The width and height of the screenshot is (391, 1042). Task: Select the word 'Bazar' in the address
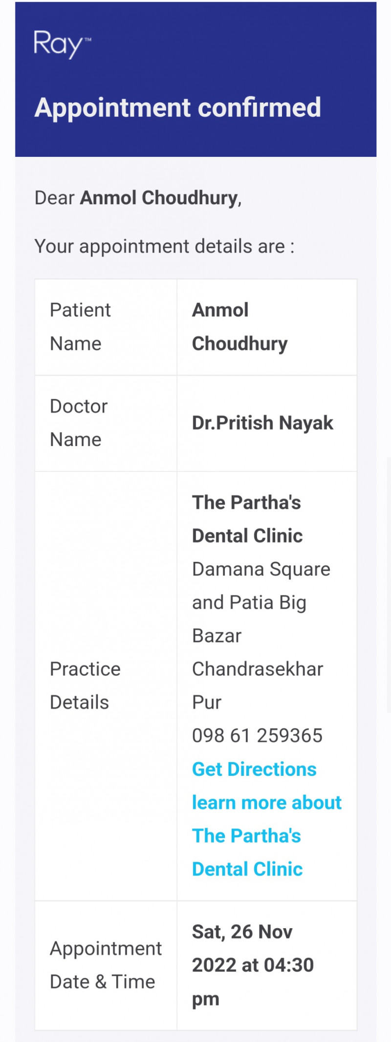[x=217, y=636]
